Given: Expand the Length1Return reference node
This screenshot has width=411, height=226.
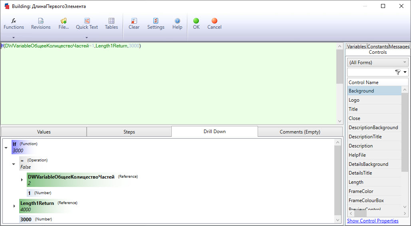Looking at the screenshot, I should [14, 206].
